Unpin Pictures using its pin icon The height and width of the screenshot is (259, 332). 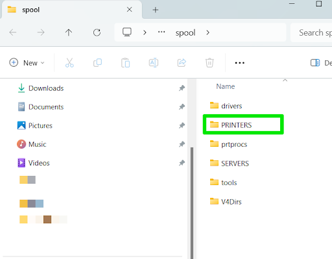(182, 125)
